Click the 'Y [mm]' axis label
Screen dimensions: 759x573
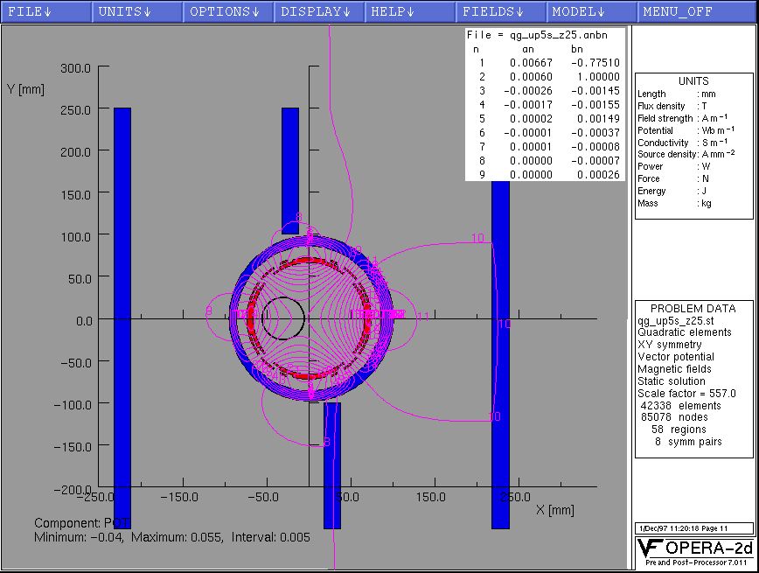(x=25, y=89)
